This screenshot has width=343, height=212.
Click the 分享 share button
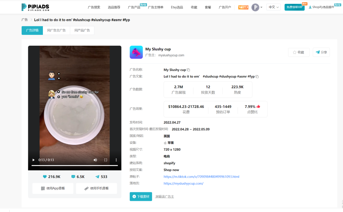pos(321,52)
